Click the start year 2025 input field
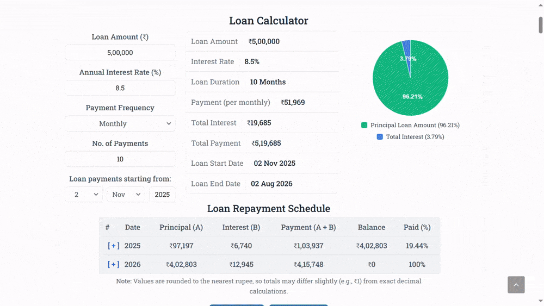This screenshot has height=306, width=544. tap(162, 195)
